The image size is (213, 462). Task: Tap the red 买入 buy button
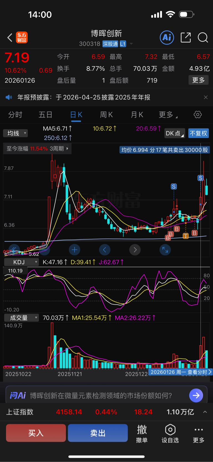(x=36, y=433)
